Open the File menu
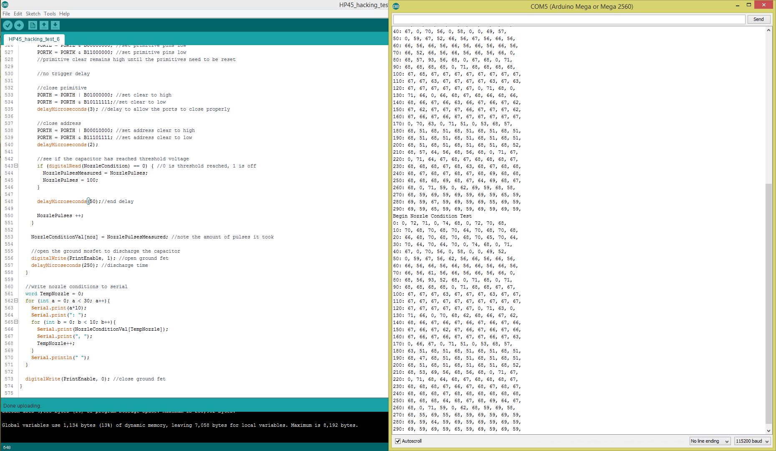Image resolution: width=776 pixels, height=451 pixels. [6, 14]
